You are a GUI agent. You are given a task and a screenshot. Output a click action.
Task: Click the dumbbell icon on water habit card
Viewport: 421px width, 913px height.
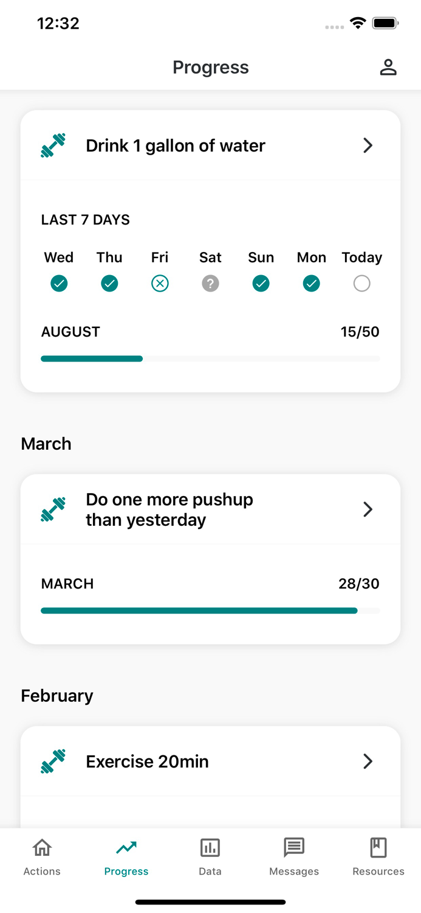(53, 145)
